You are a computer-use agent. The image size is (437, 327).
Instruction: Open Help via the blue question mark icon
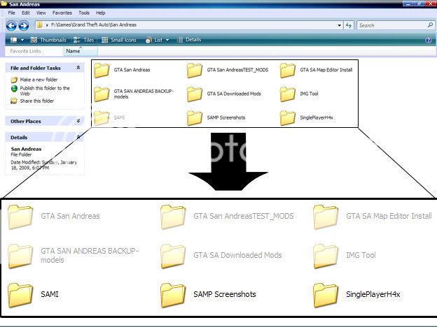[x=429, y=40]
